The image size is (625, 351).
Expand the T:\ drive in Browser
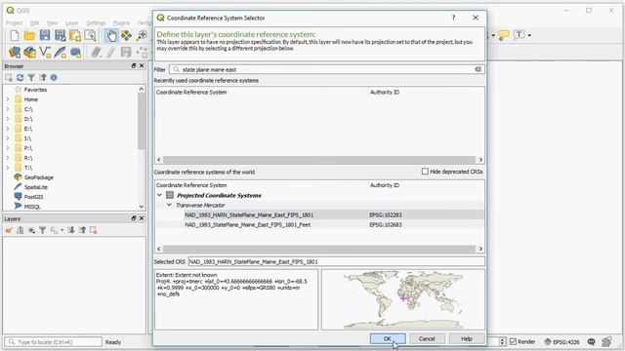pos(8,168)
